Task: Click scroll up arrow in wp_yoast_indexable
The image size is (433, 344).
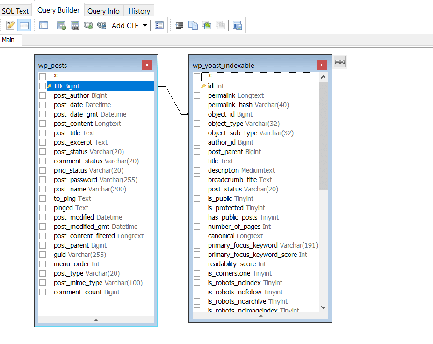Action: click(x=324, y=77)
